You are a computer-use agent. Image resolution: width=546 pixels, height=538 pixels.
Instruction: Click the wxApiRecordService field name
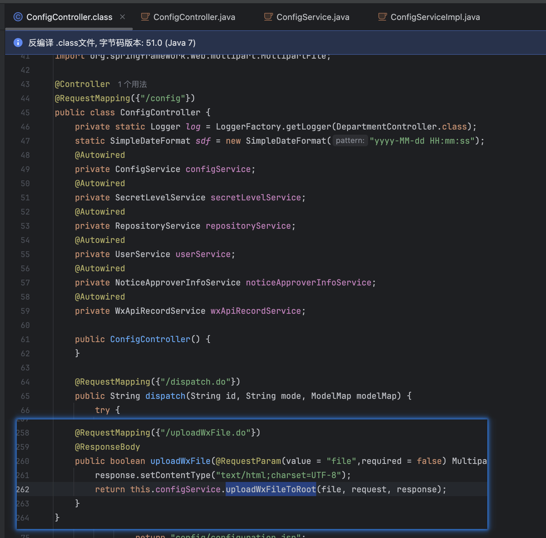(x=256, y=311)
